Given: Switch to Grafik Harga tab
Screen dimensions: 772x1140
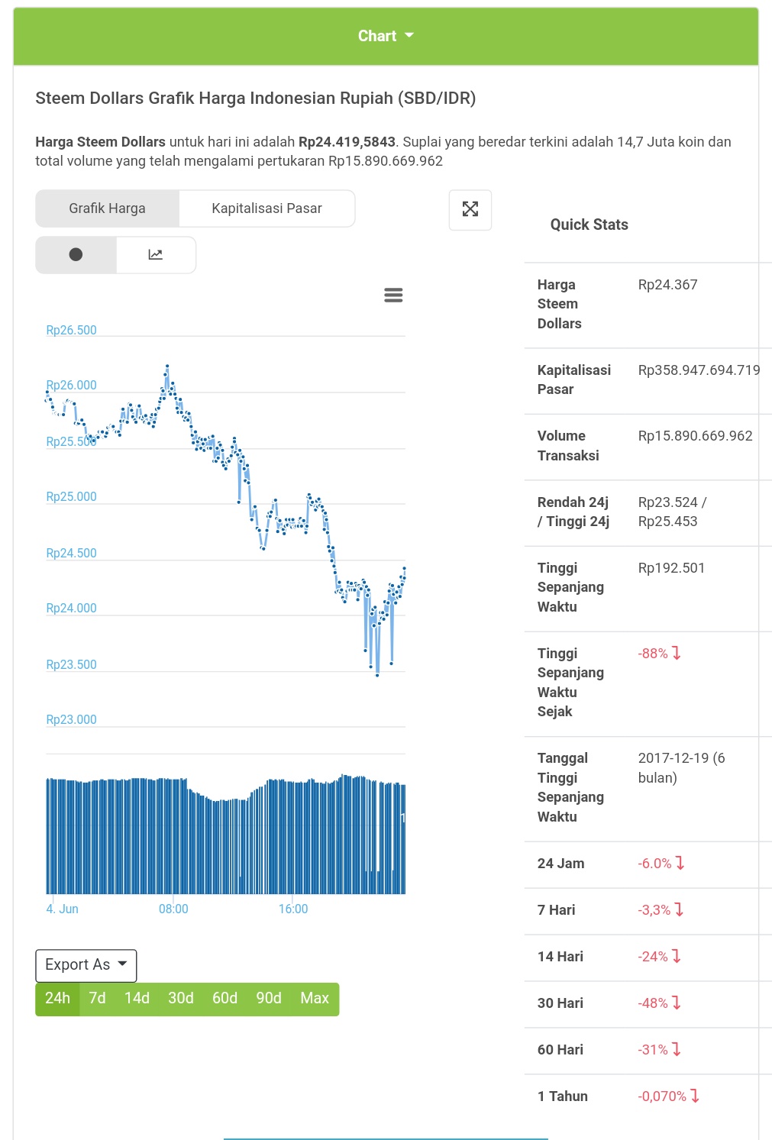Looking at the screenshot, I should pyautogui.click(x=107, y=208).
